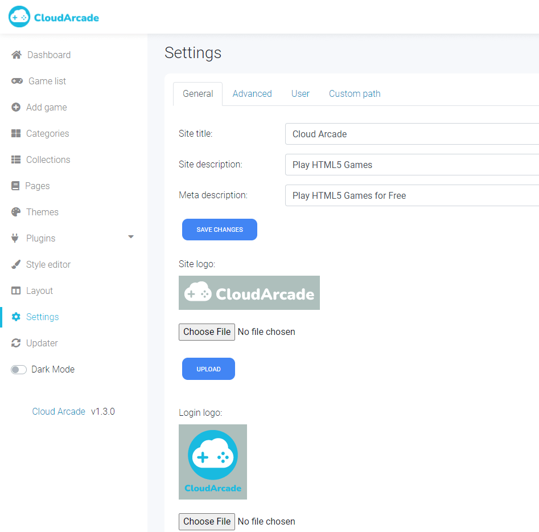Follow the Cloud Arcade footer link
This screenshot has width=539, height=532.
59,411
